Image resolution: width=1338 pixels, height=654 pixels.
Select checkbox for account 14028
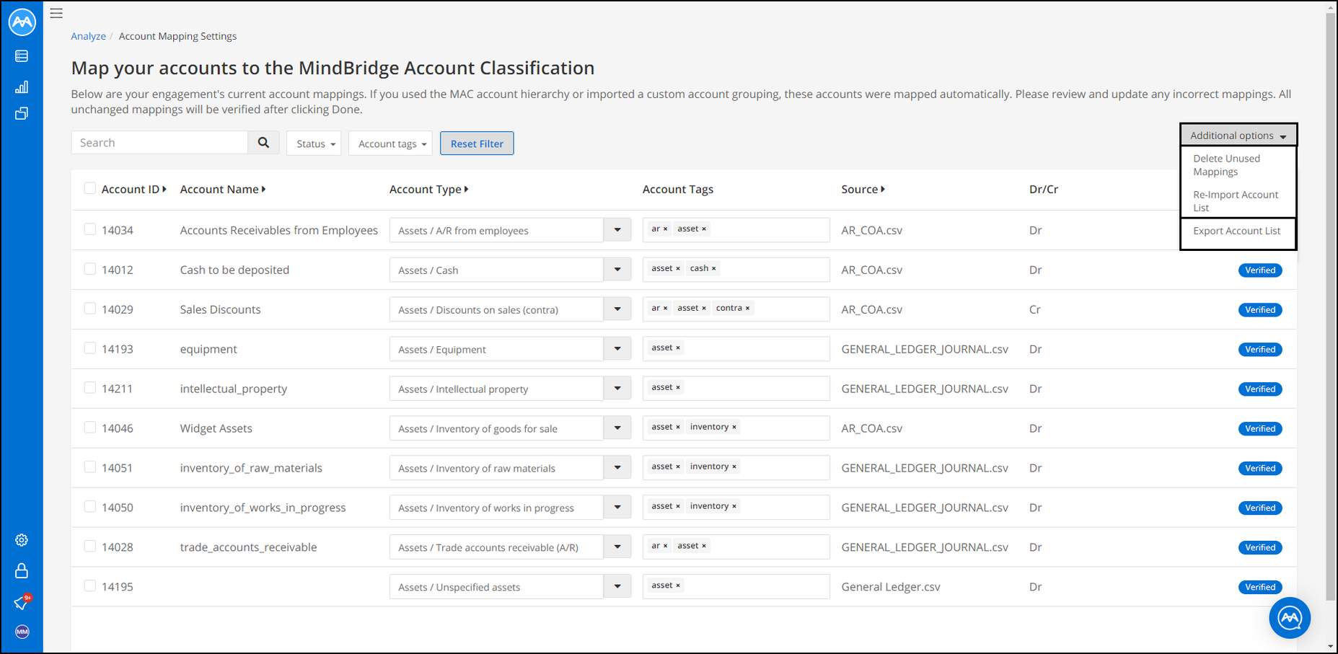[90, 547]
